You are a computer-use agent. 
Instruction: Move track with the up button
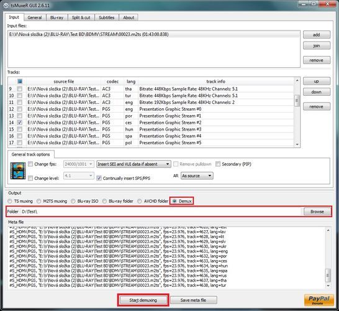coord(317,81)
